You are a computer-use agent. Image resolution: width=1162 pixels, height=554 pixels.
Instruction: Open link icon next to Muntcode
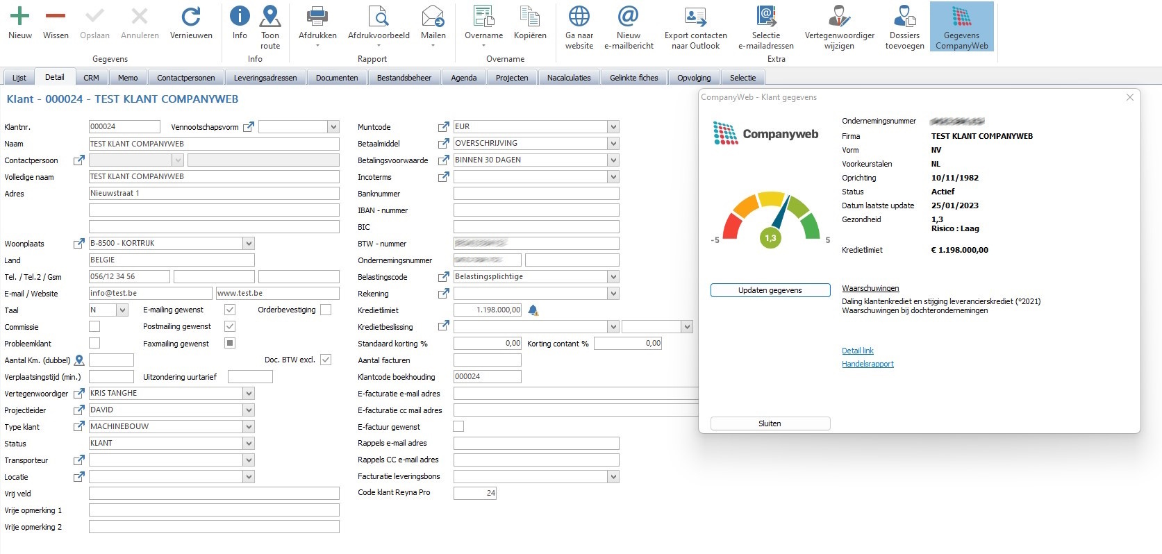pos(443,127)
